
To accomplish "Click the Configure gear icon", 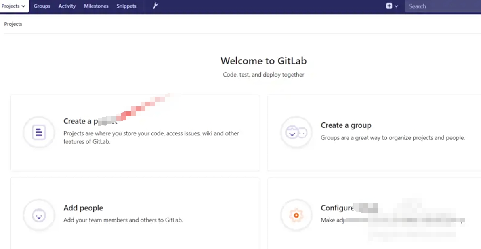I will 296,215.
